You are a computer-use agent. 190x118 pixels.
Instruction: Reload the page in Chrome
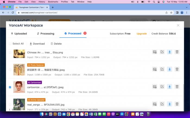coord(13,12)
